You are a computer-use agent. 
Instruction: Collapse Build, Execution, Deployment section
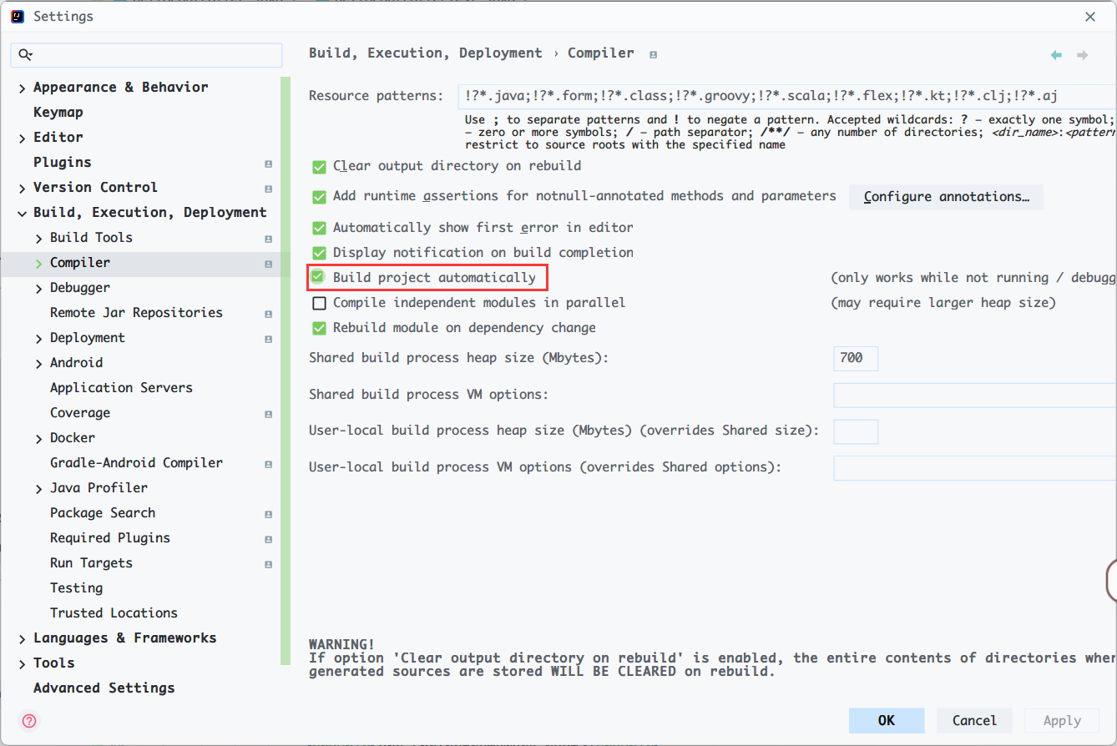click(22, 213)
